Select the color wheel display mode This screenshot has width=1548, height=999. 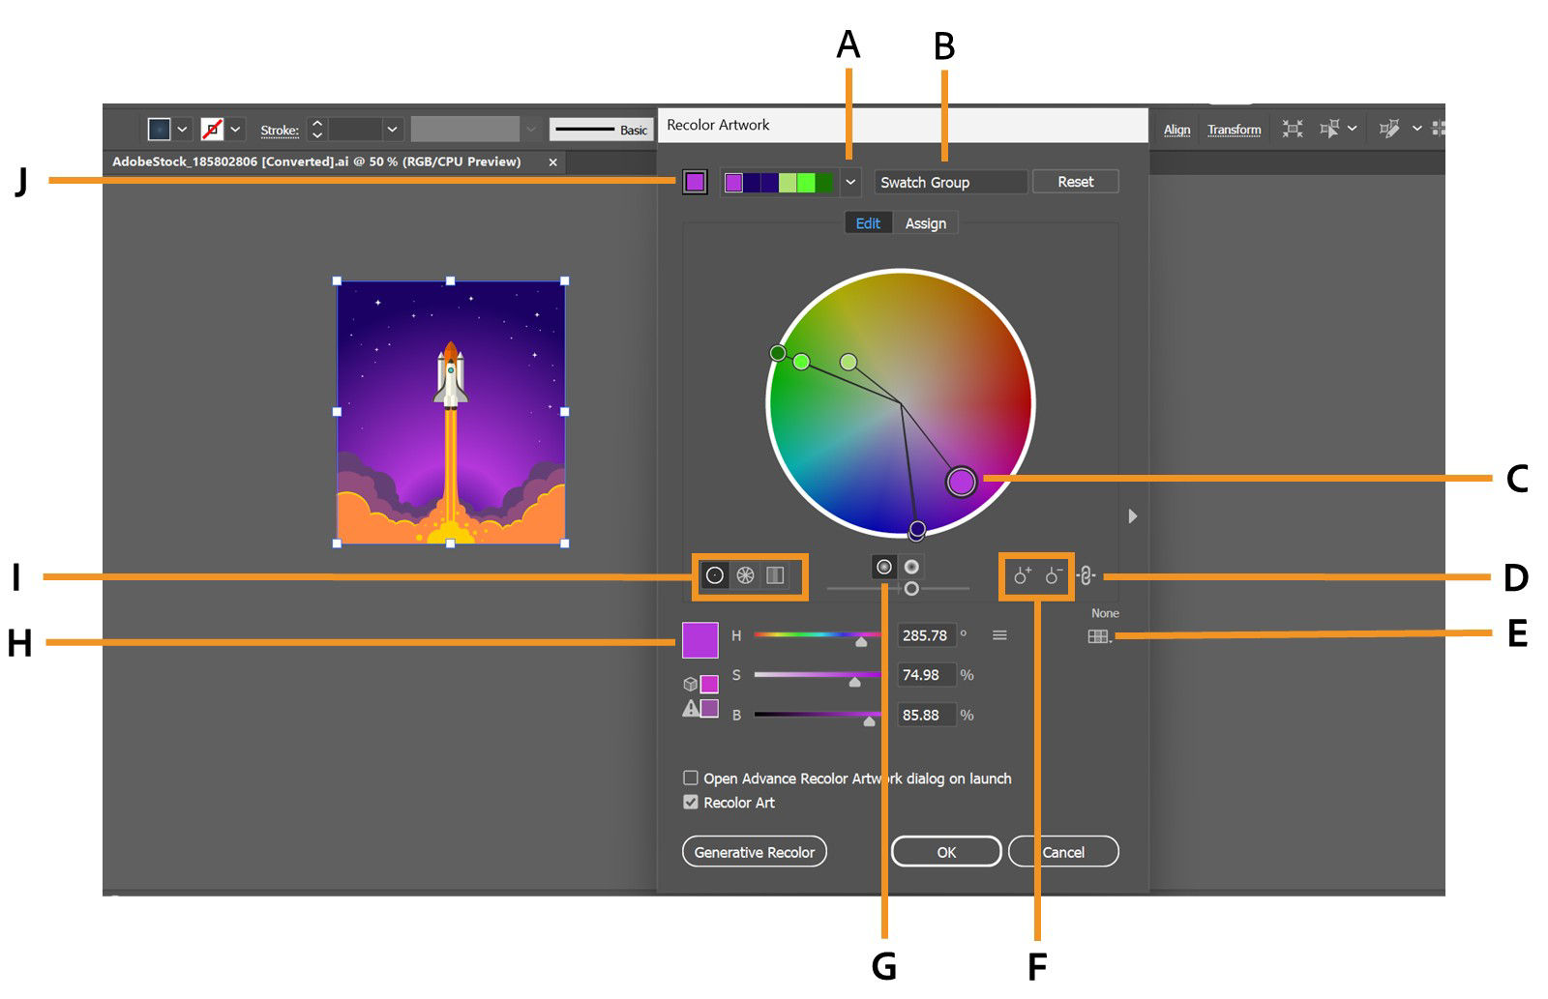[714, 575]
